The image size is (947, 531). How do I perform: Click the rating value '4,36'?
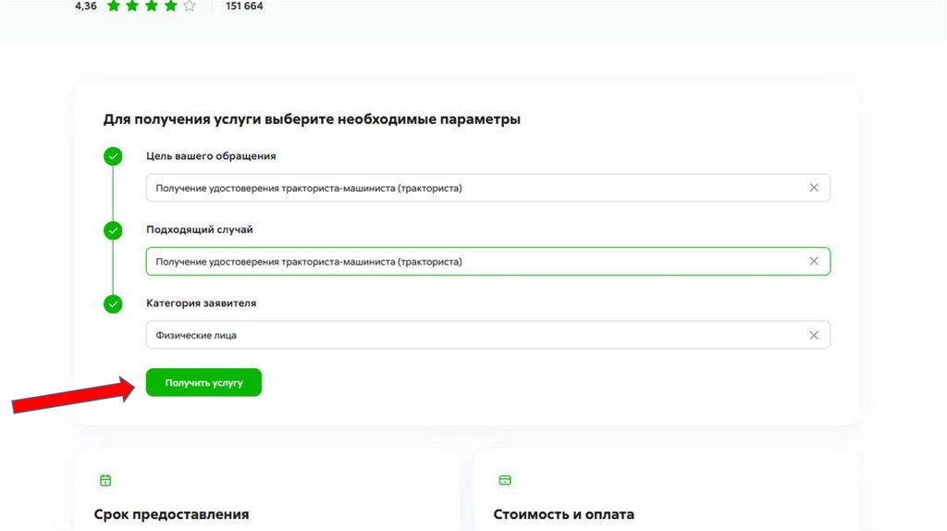[86, 6]
